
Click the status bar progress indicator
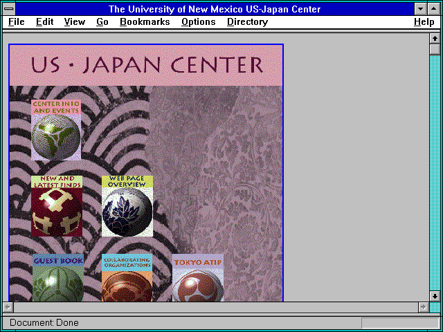400,323
